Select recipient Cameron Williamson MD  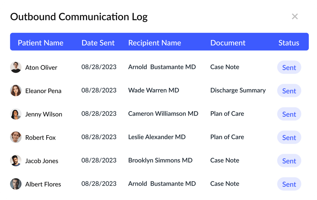[x=163, y=113]
